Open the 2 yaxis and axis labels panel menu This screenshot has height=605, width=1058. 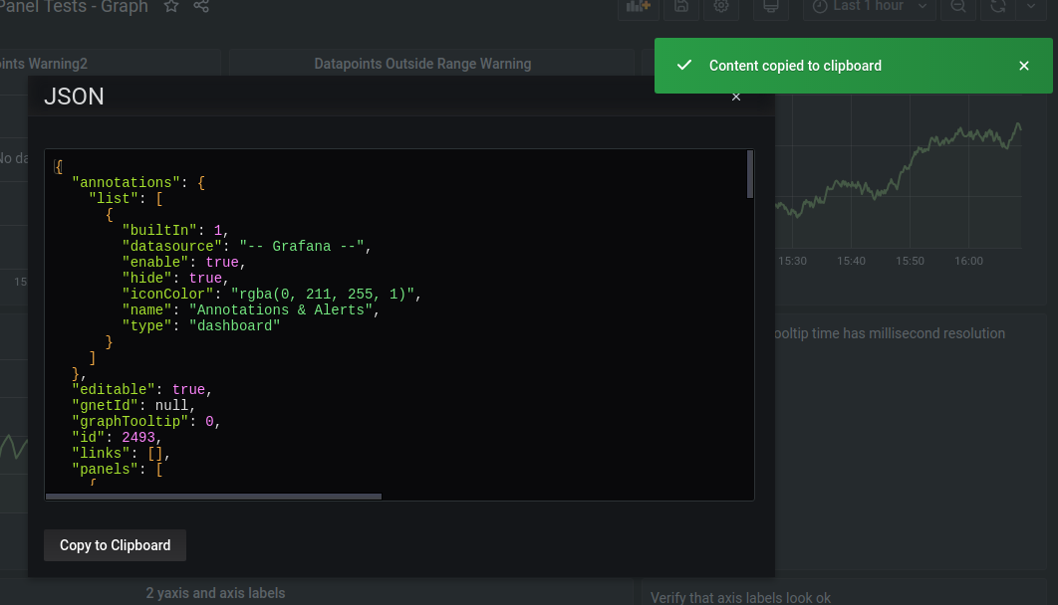click(x=215, y=592)
